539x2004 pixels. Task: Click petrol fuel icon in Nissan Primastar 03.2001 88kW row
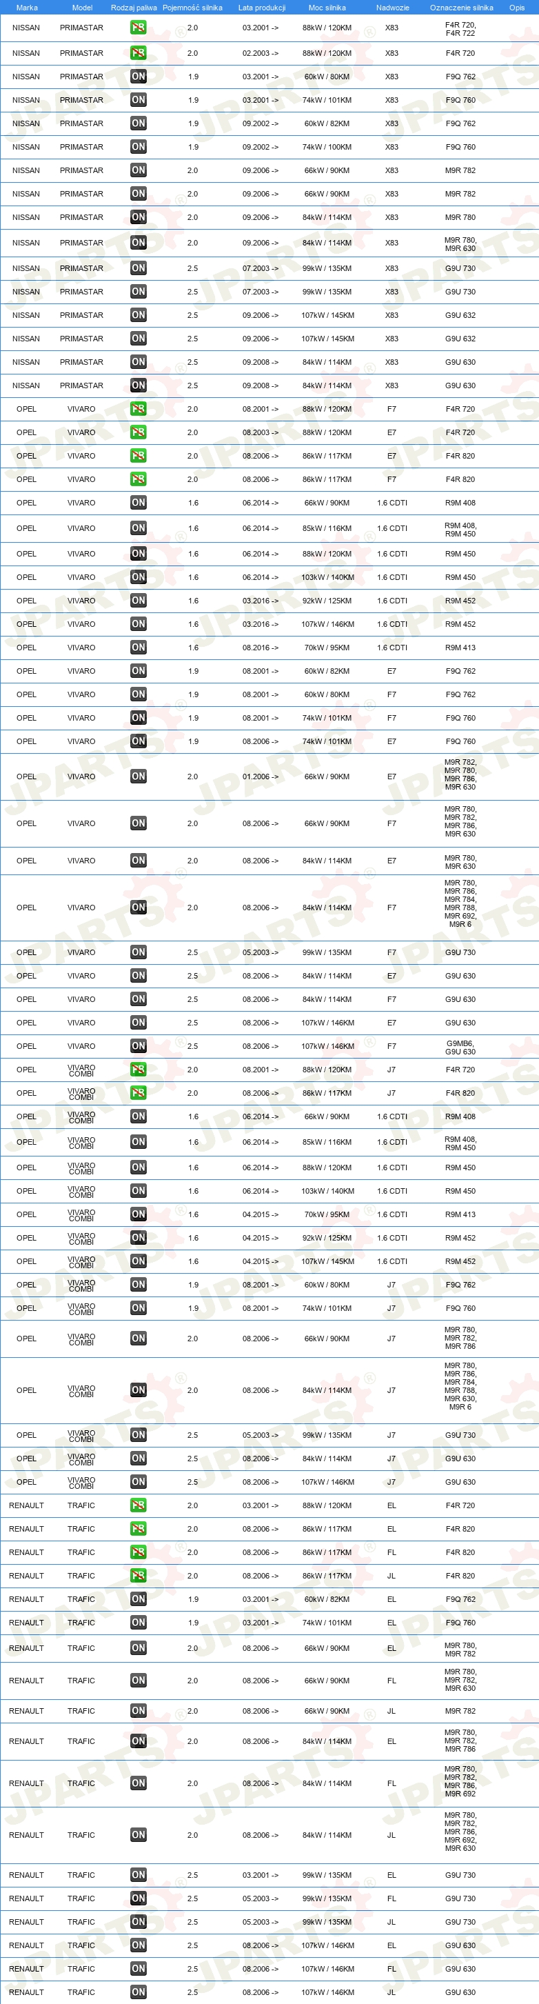pos(139,27)
